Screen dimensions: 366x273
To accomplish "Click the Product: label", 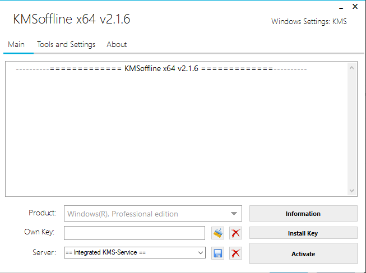I will pyautogui.click(x=42, y=213).
